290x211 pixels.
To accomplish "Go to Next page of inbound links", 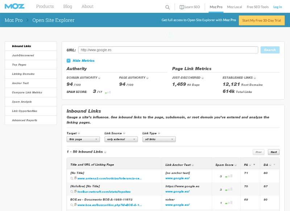I will 273,152.
